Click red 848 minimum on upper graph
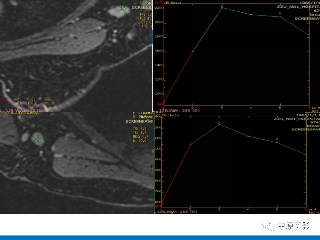320x240 pixels. [160, 104]
